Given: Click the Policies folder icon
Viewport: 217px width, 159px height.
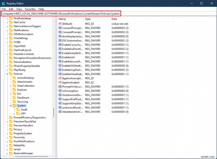Looking at the screenshot, I should 11,74.
